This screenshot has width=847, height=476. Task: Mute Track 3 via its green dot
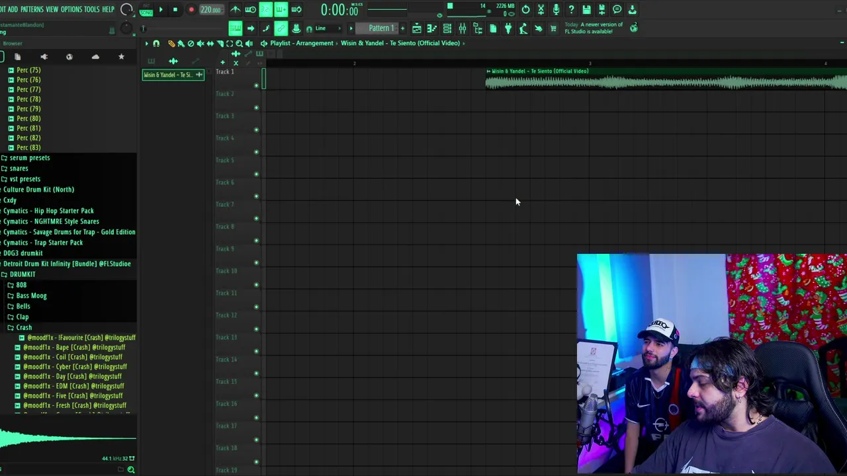[x=257, y=130]
